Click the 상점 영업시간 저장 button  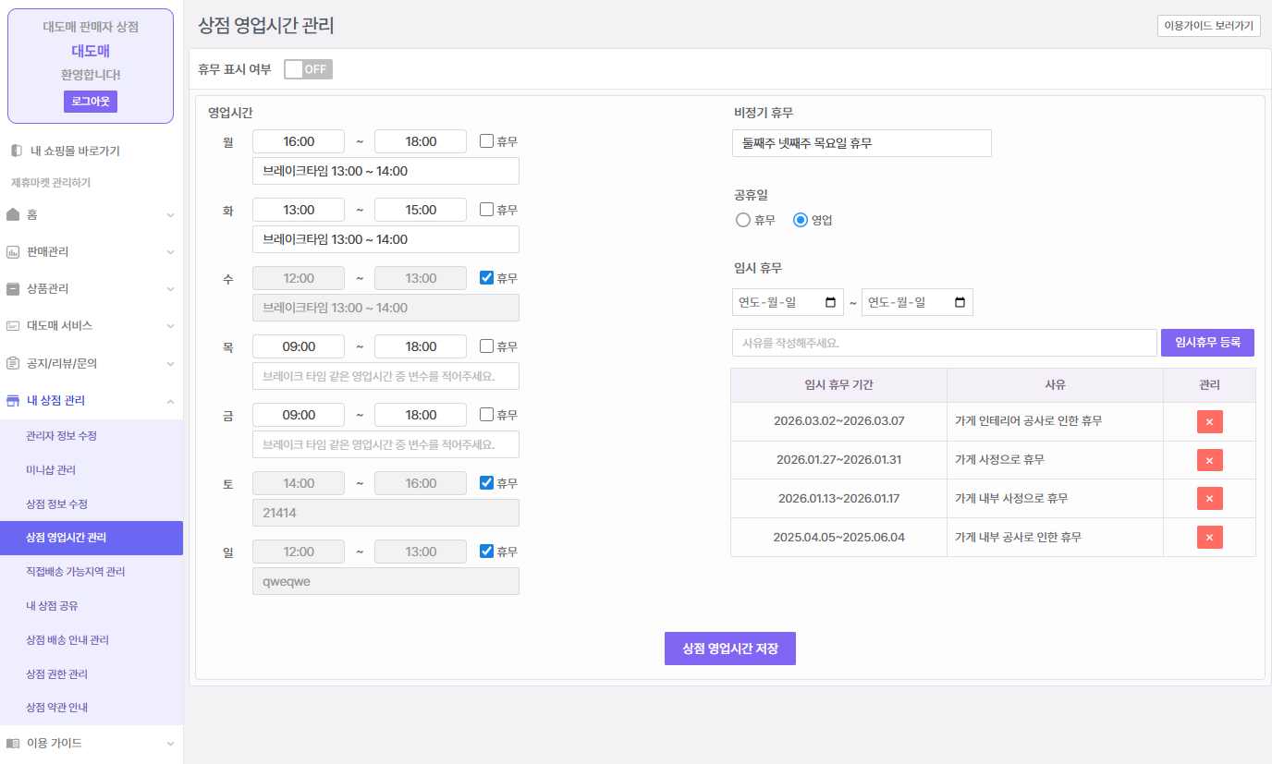pos(729,649)
